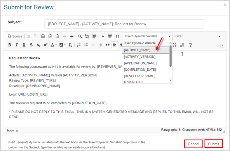Click the Decrease Indent icon
Viewport: 230px width, 151px height.
coord(93,45)
